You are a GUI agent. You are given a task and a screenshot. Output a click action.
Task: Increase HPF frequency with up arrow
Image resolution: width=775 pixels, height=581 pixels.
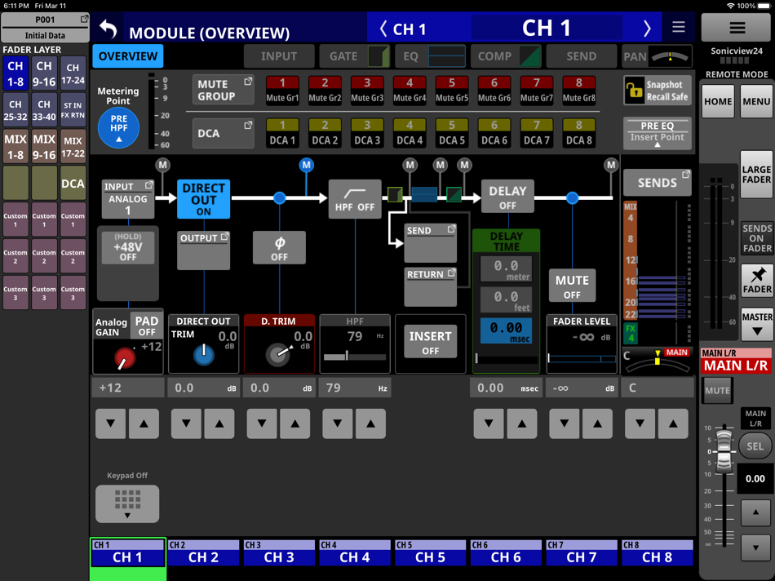coord(370,424)
